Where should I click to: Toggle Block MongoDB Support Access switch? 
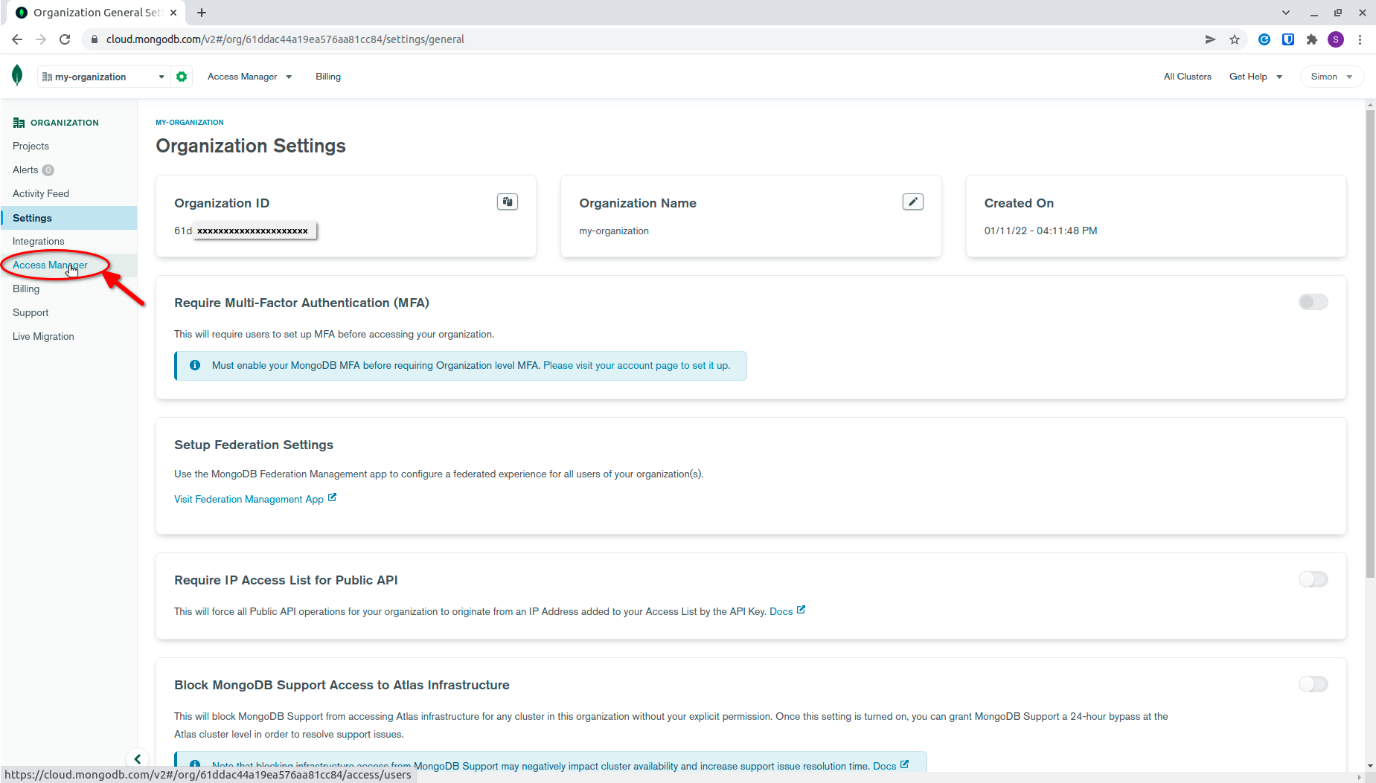(x=1313, y=684)
